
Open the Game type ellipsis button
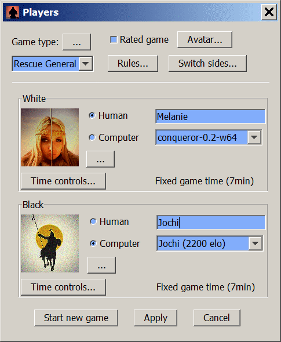pos(76,42)
